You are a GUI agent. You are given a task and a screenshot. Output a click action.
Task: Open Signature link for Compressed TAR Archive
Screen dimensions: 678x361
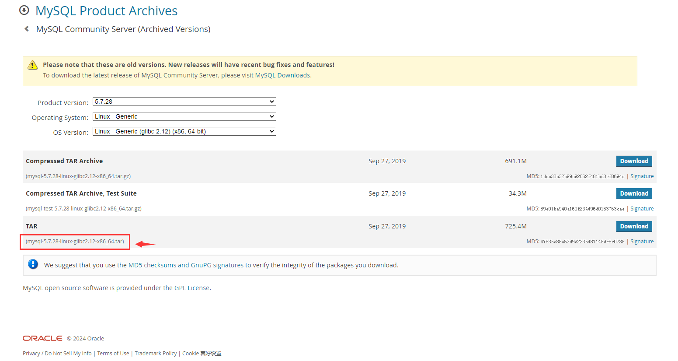(642, 176)
